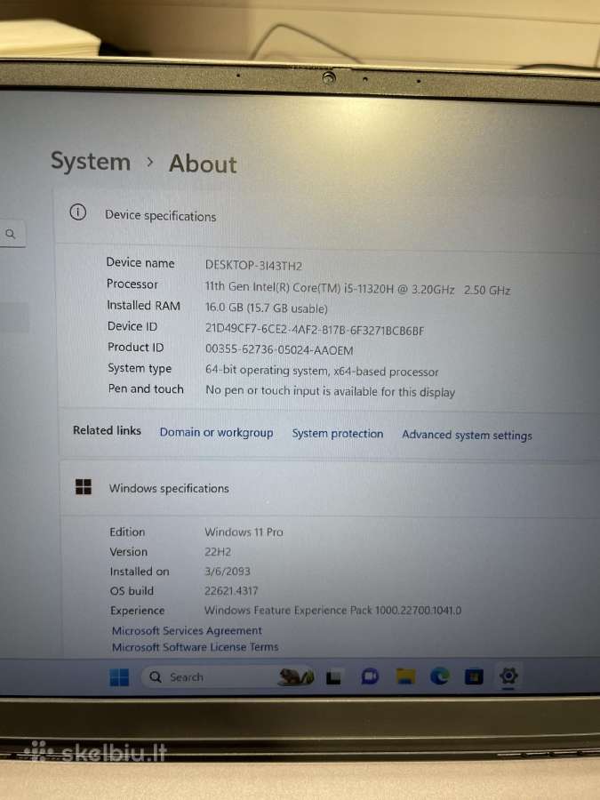The height and width of the screenshot is (800, 600).
Task: Open the Windows Start menu
Action: (x=119, y=677)
